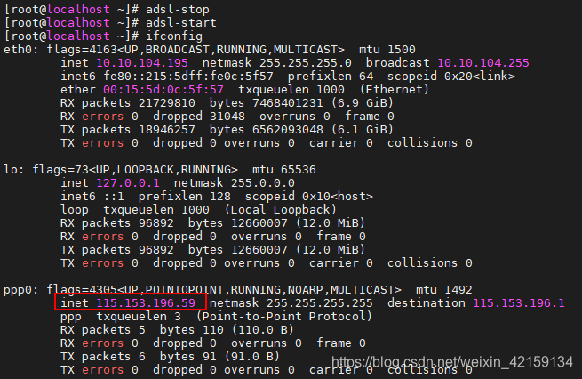Click broadcast address 10.10.104.255
582x379 pixels.
(x=483, y=63)
